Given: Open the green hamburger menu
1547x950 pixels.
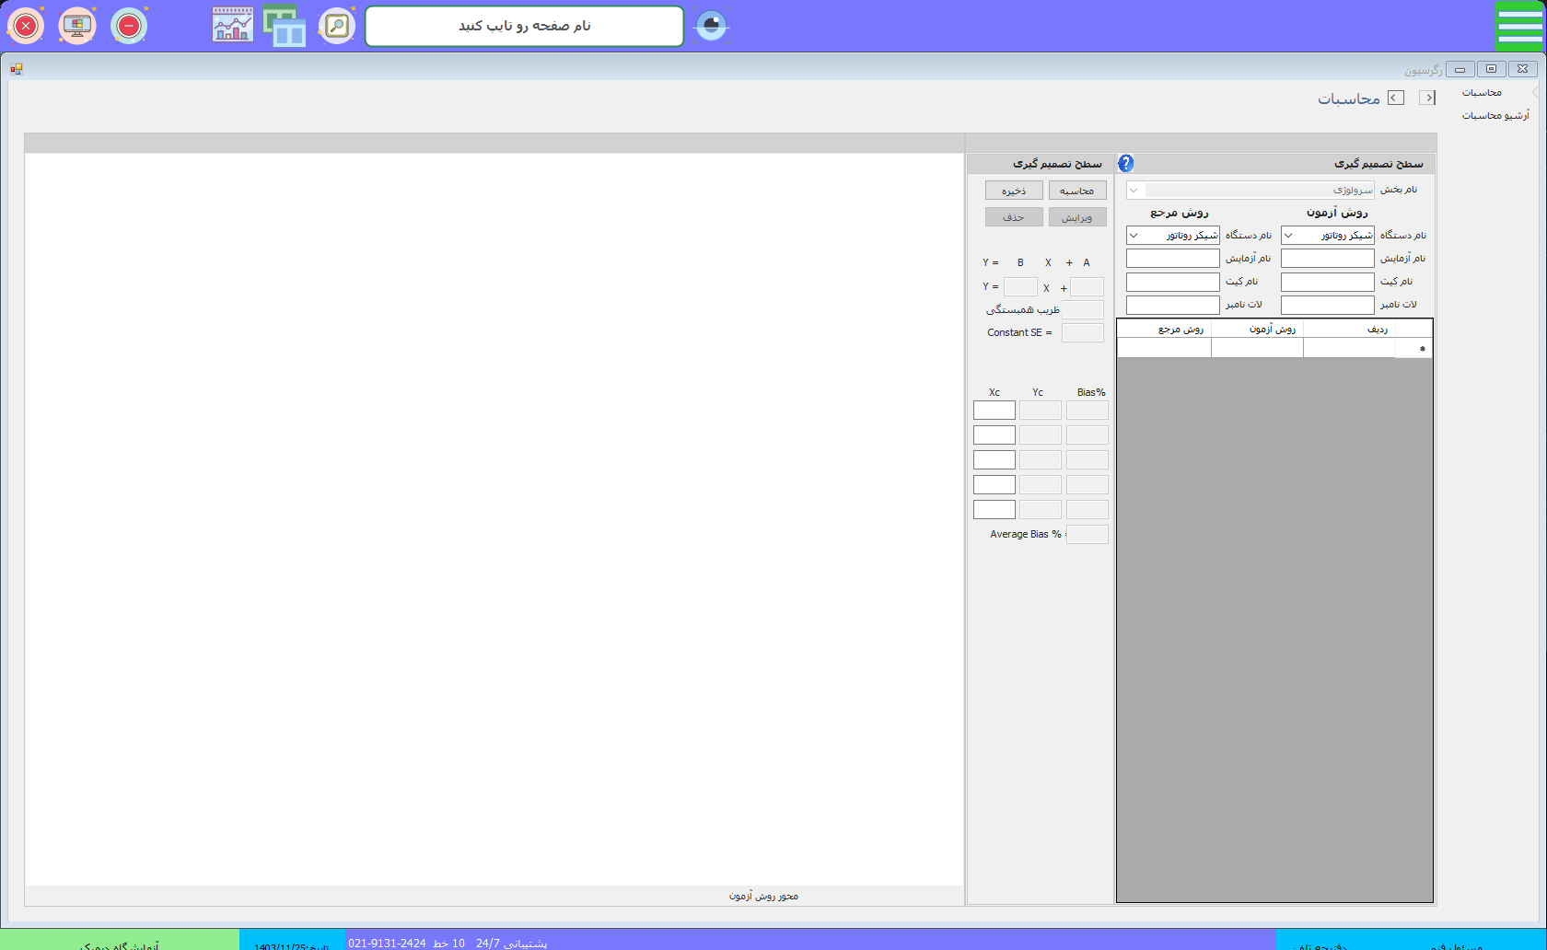Looking at the screenshot, I should click(1518, 26).
